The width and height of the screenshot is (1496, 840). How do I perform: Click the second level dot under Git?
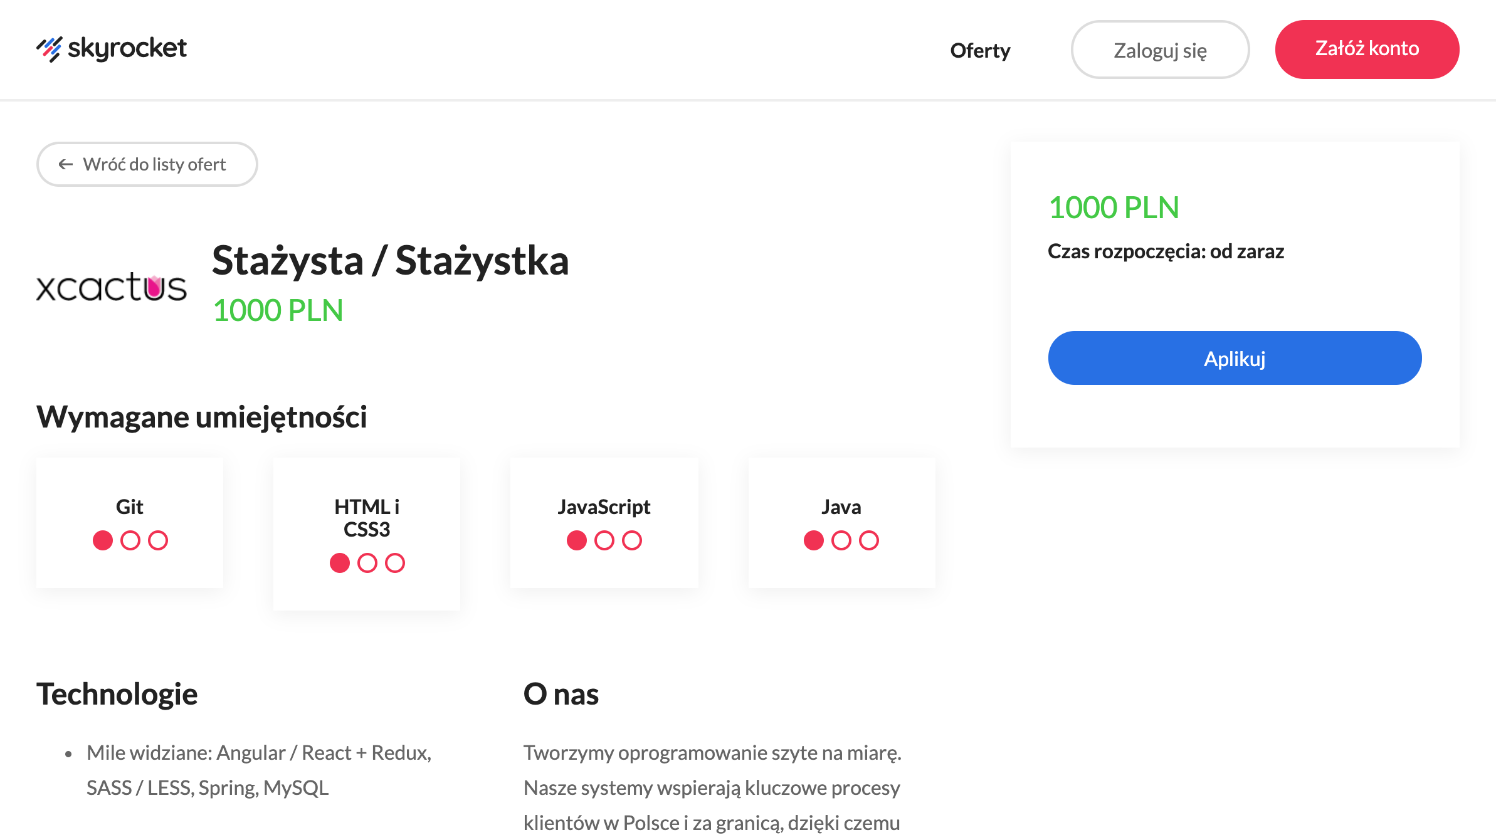130,540
